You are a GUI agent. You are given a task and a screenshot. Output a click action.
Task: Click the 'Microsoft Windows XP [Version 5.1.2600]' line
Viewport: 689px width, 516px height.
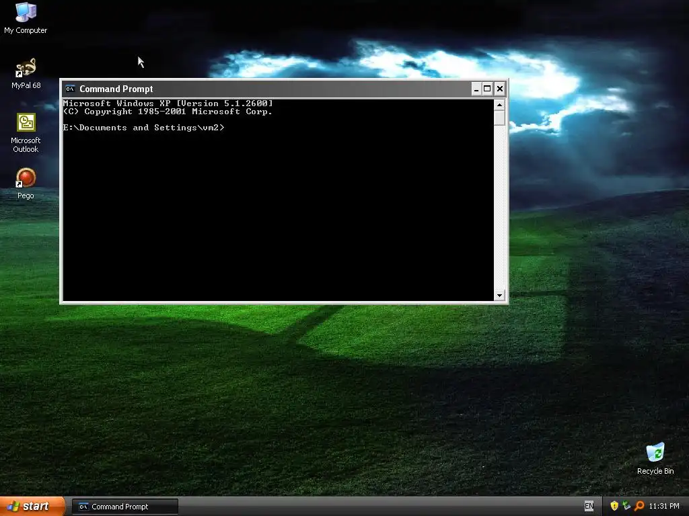tap(168, 103)
